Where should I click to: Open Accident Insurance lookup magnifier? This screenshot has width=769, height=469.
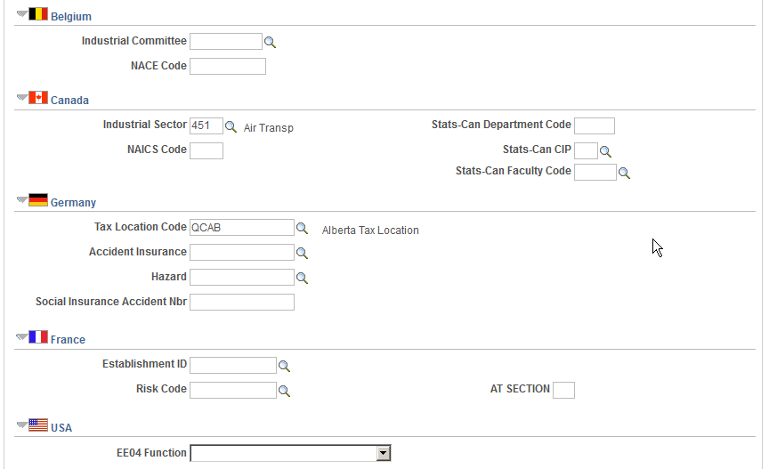[x=302, y=253]
